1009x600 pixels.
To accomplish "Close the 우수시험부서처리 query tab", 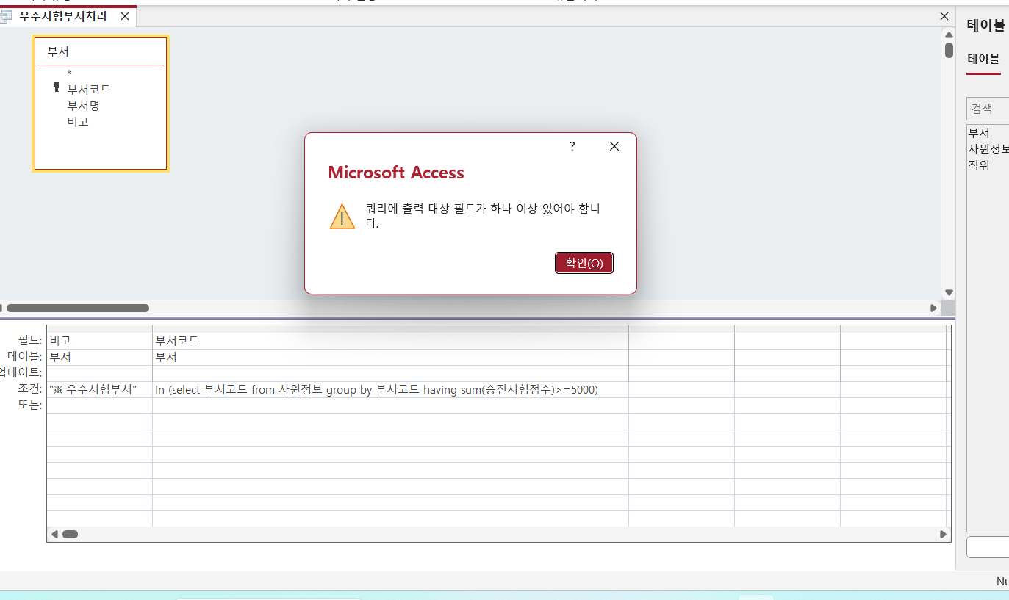I will pos(124,16).
